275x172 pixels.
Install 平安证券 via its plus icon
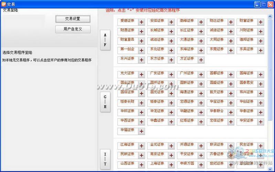pos(201,155)
